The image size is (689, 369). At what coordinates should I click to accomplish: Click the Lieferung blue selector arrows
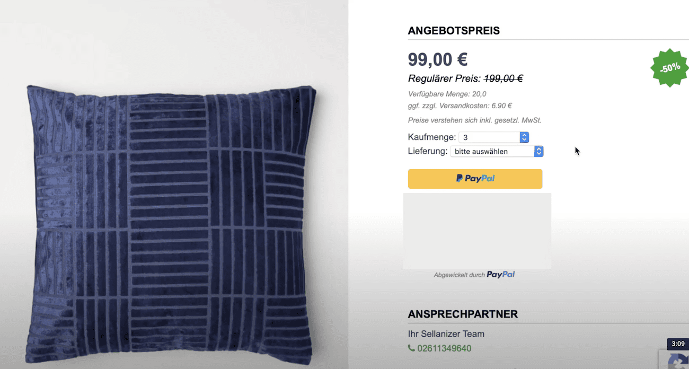pyautogui.click(x=538, y=152)
